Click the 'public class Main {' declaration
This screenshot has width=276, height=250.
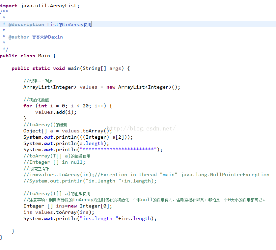28,56
